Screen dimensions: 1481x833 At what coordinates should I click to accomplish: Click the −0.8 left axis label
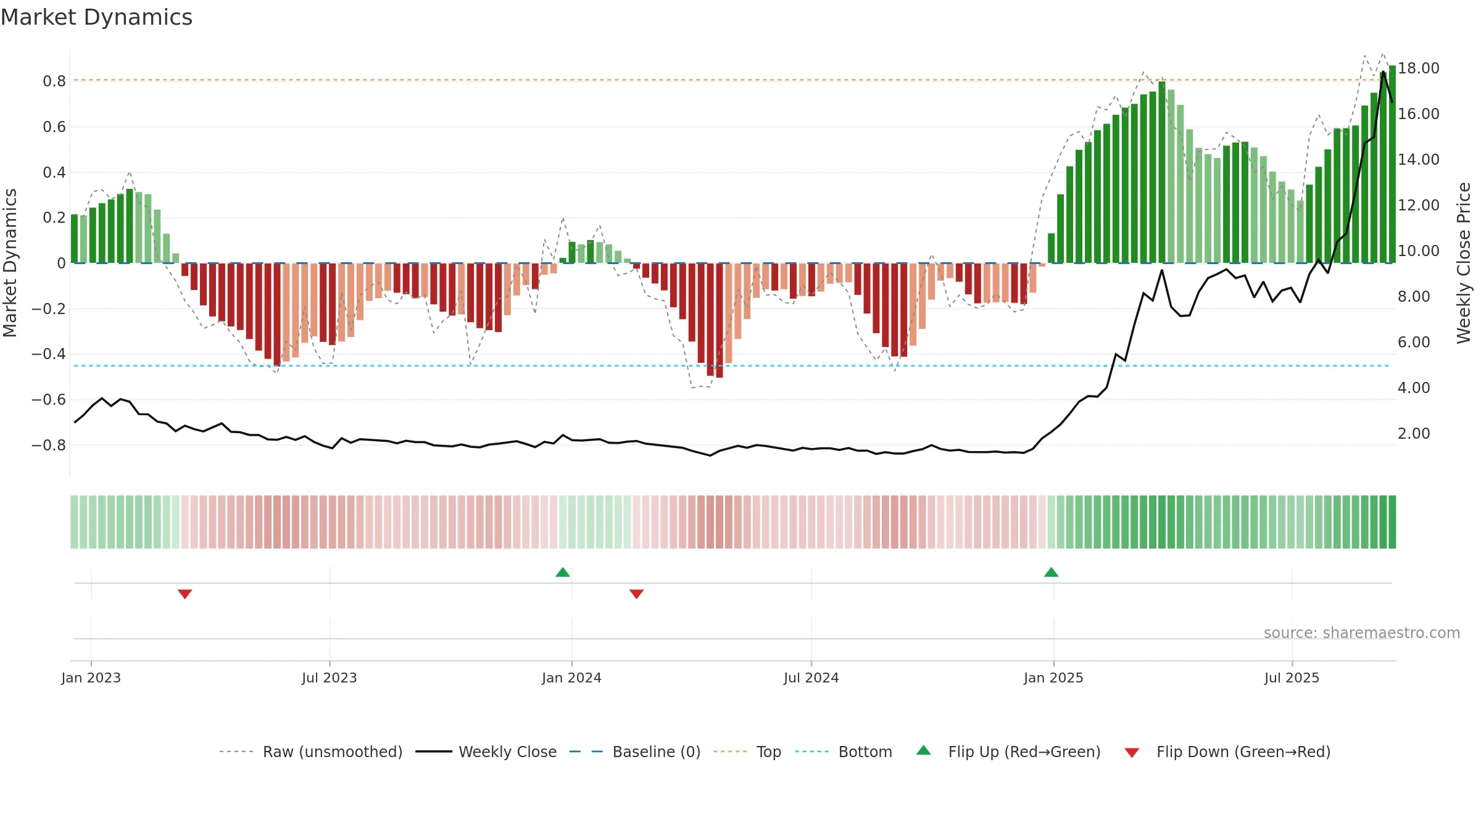(49, 445)
